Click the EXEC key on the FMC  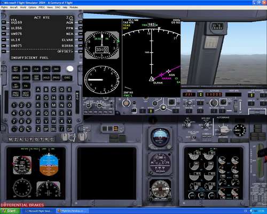click(x=67, y=78)
